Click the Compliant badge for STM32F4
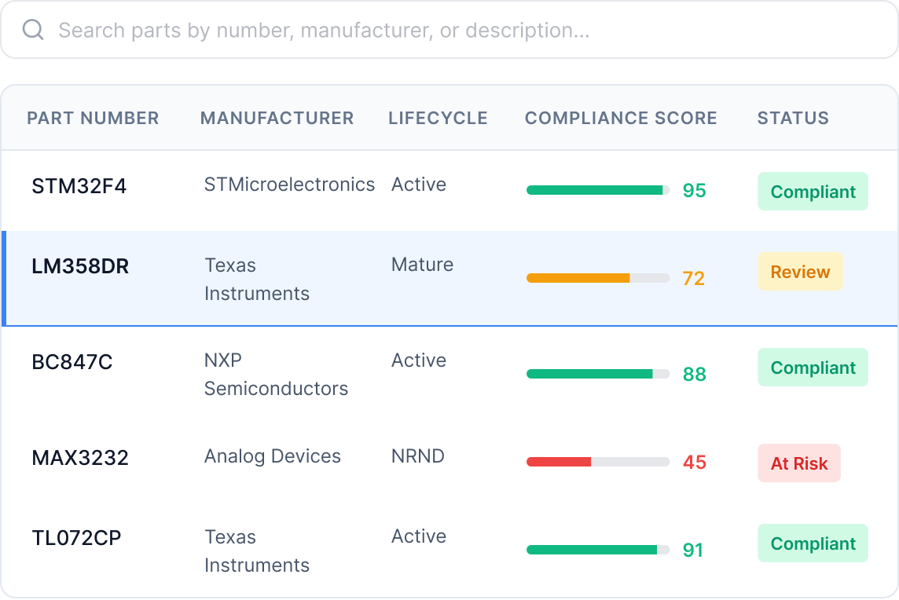The image size is (899, 600). point(813,191)
